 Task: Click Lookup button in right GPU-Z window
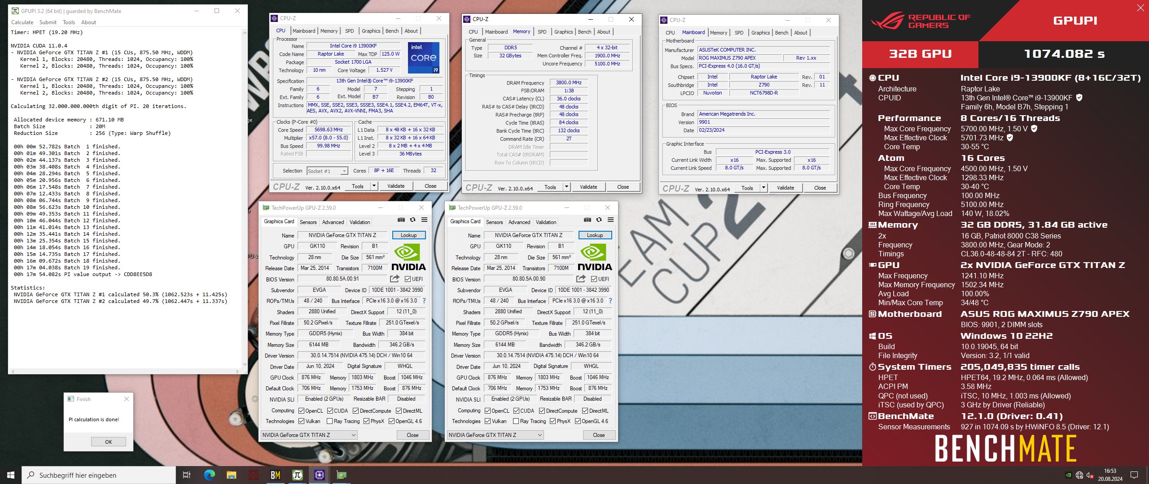pos(595,235)
